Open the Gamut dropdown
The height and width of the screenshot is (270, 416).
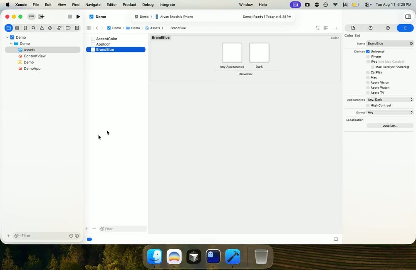tap(390, 112)
